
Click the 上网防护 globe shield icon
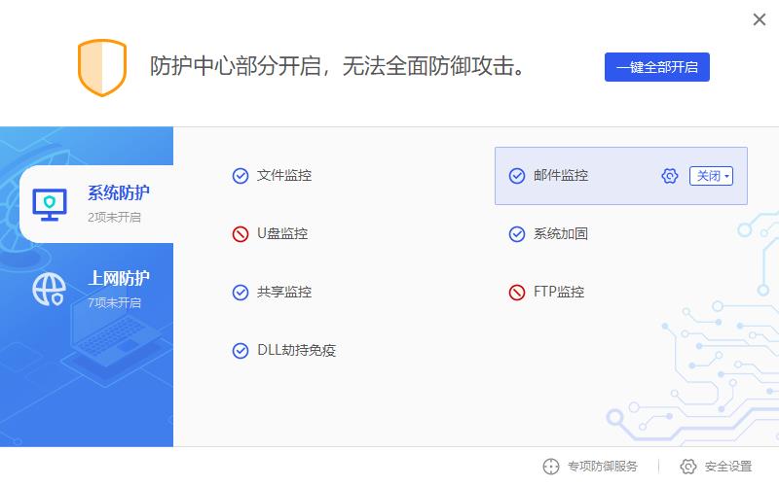point(49,289)
